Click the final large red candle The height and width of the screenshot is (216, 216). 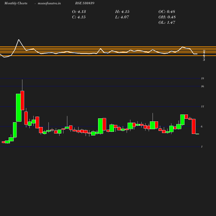194,127
